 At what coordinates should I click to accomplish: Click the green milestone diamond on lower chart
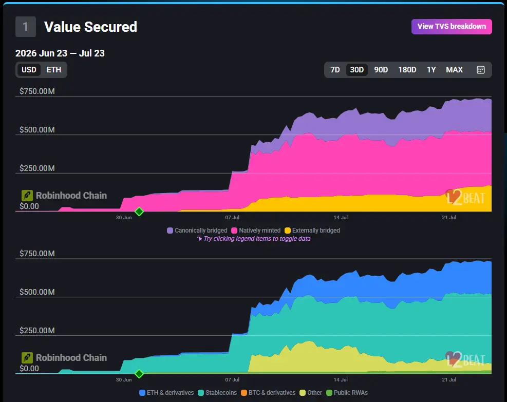(139, 374)
